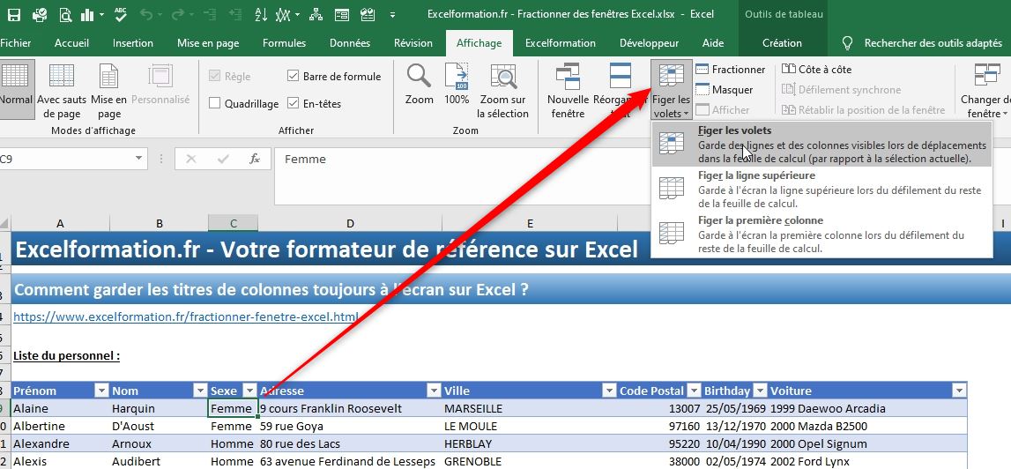
Task: Click the fx insert function icon
Action: pyautogui.click(x=255, y=159)
